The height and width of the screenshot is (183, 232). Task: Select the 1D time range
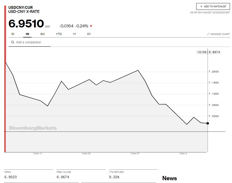pos(13,34)
